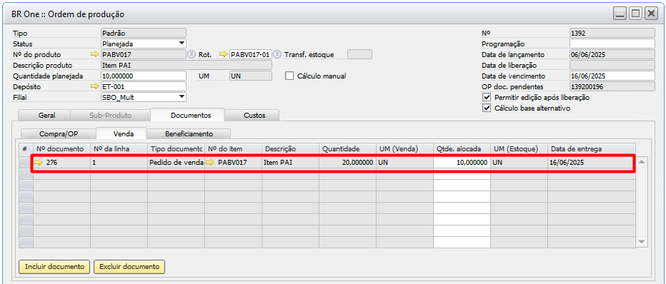The height and width of the screenshot is (284, 666).
Task: Click the Descrição produto field Item PAI
Action: tap(187, 65)
